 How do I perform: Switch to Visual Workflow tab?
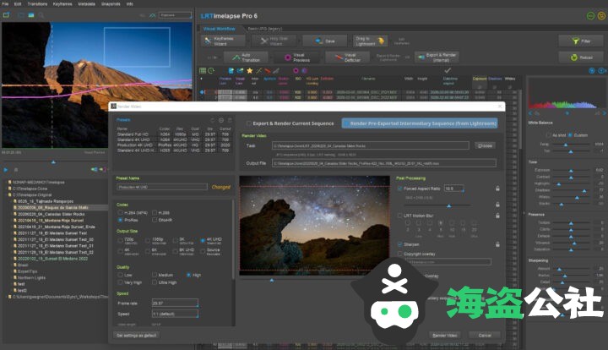(x=220, y=29)
